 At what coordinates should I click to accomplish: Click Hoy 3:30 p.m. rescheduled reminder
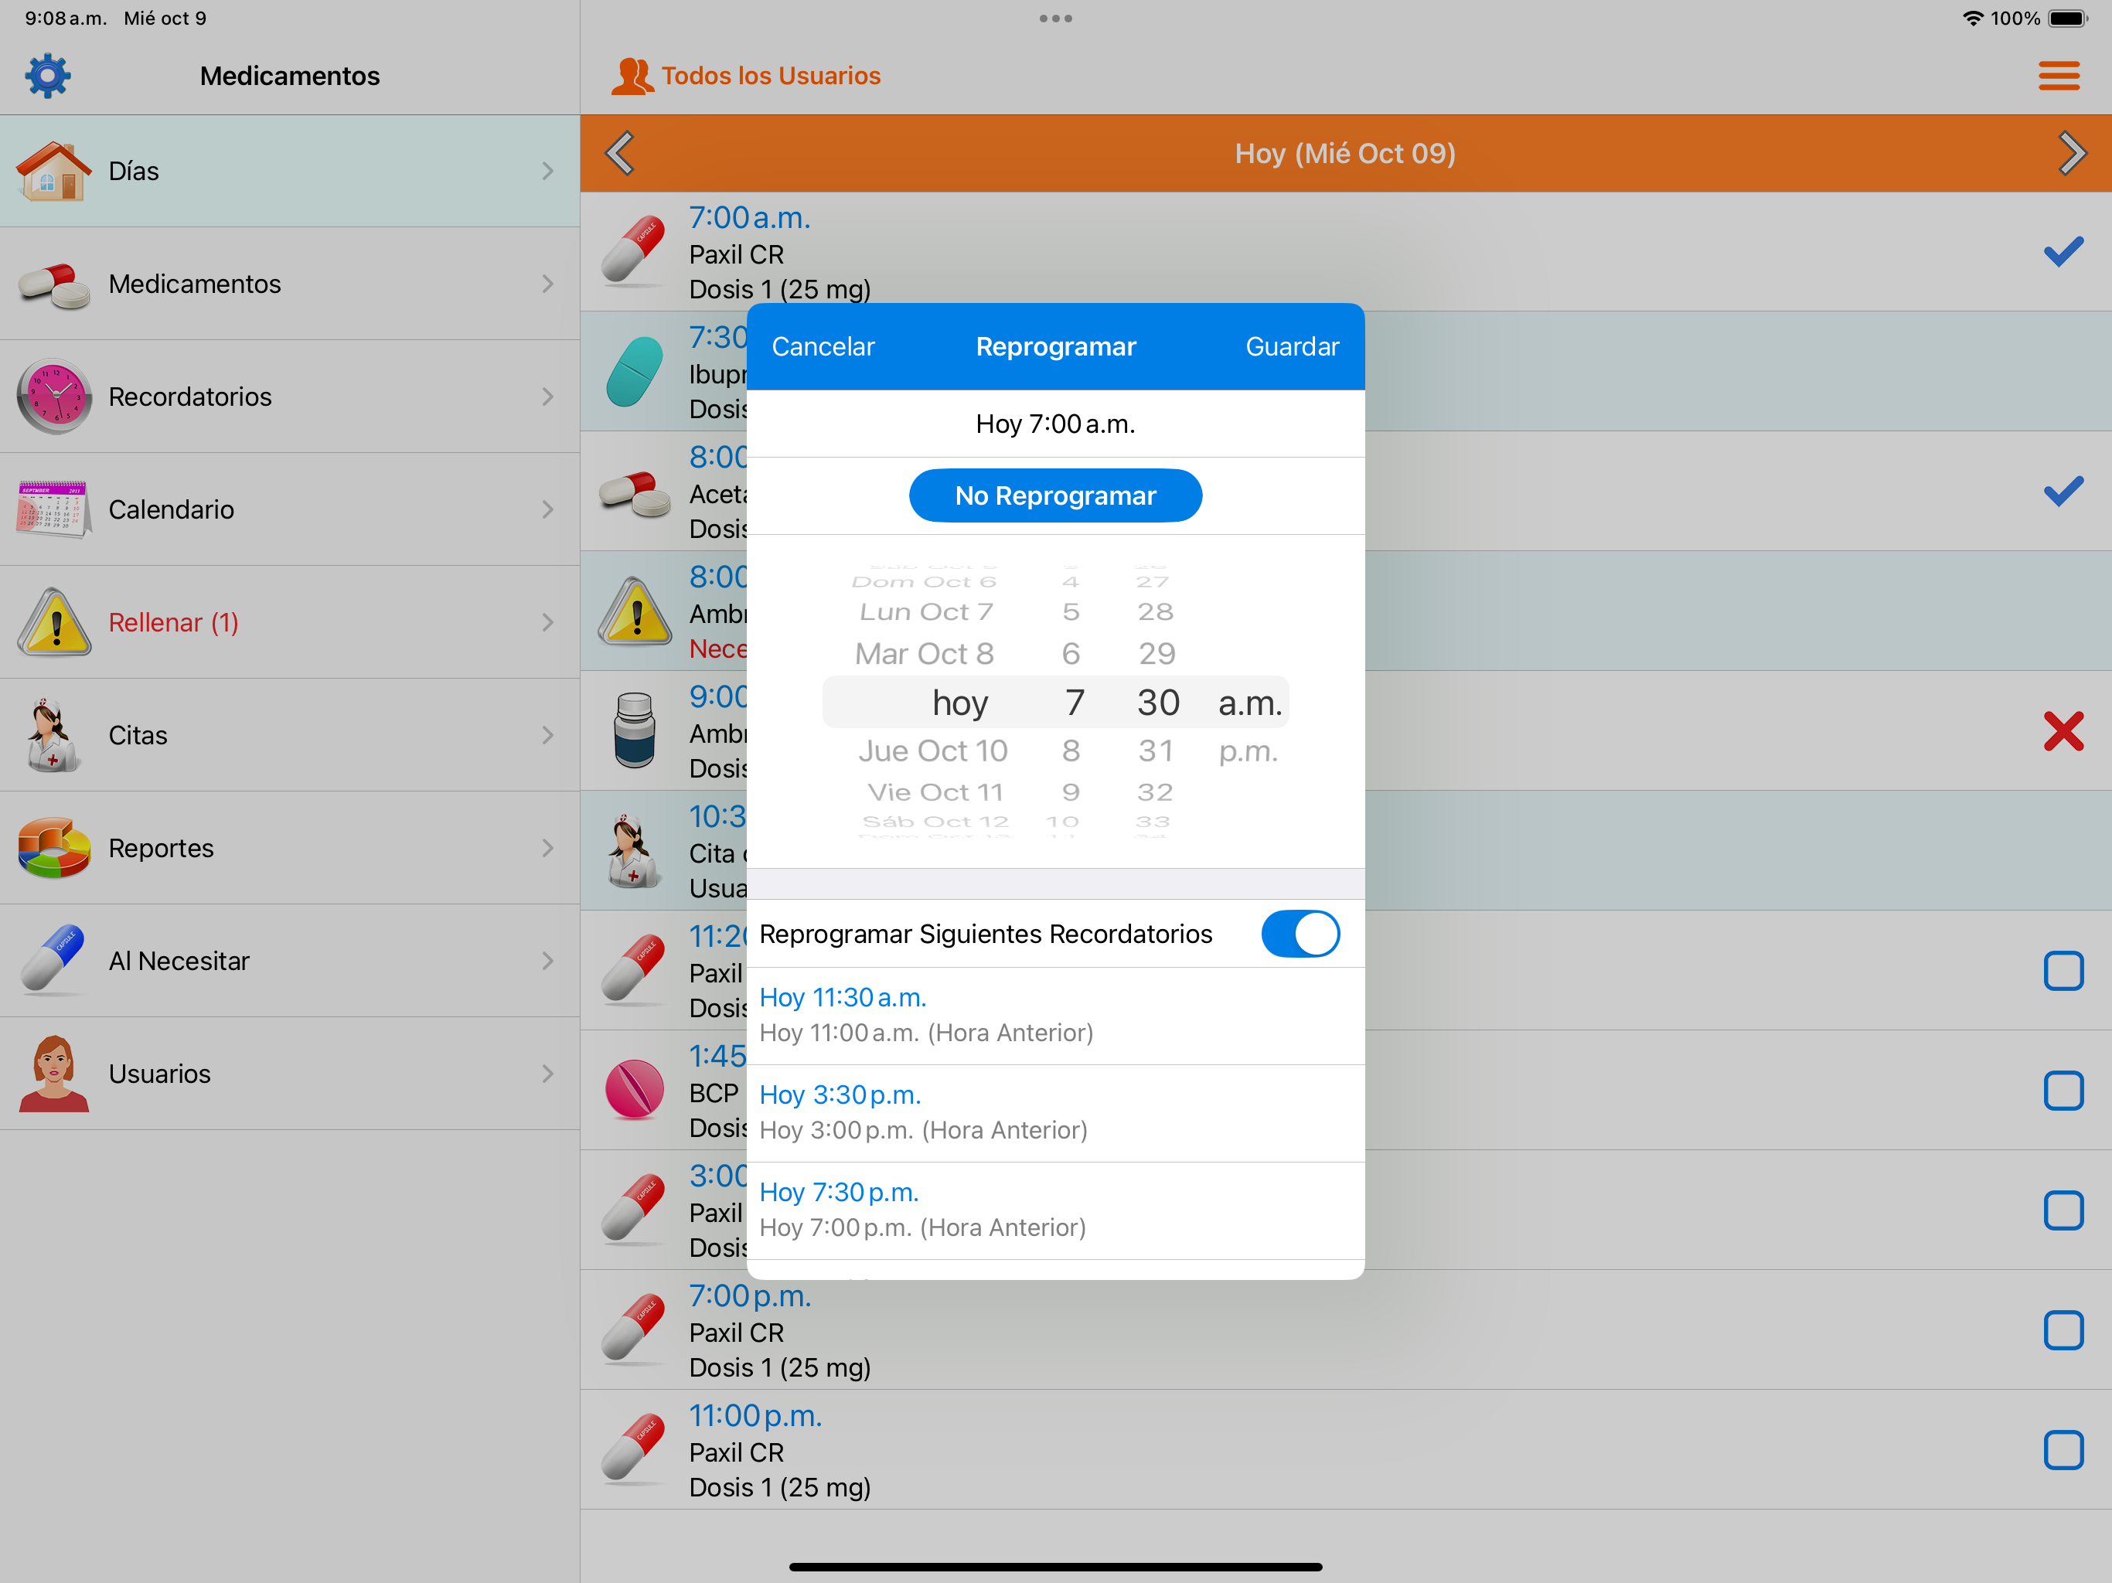pyautogui.click(x=1055, y=1113)
